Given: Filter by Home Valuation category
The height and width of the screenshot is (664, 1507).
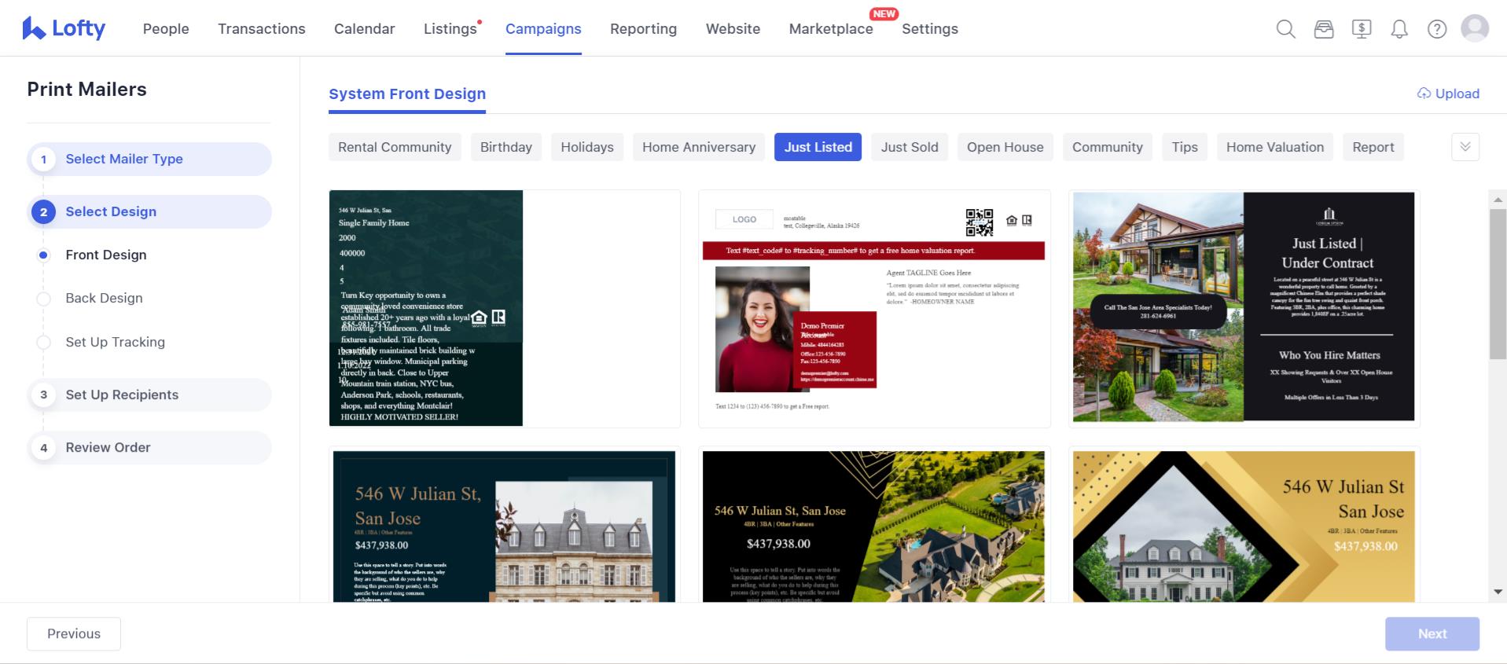Looking at the screenshot, I should pos(1275,147).
